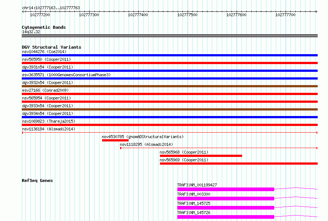Open the RefSeq Genes track heading
This screenshot has width=328, height=221.
(37, 180)
